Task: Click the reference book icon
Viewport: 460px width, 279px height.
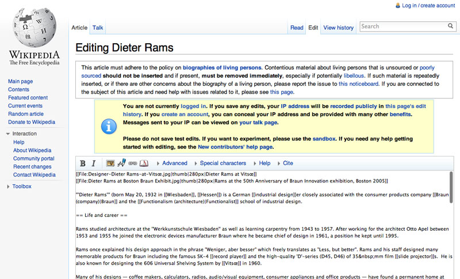Action: coord(144,163)
